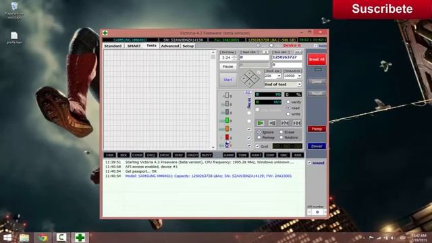432x243 pixels.
Task: Click the Victoria green cross taskbar icon
Action: [x=80, y=238]
